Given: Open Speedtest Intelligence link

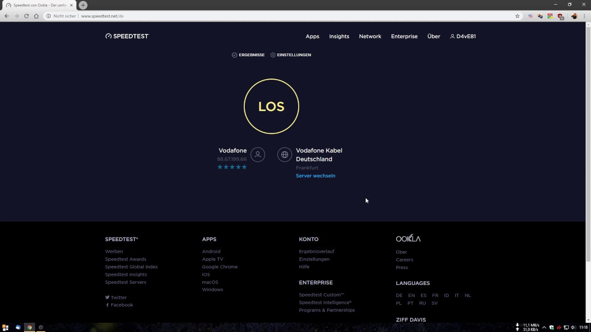Looking at the screenshot, I should coord(325,302).
